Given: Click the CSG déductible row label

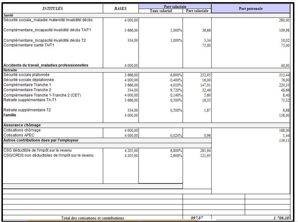Looking at the screenshot, I should tap(45, 150).
